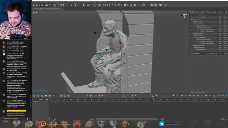Click the second checkerboard icon in toolbar
Screen dimensions: 228x128
pyautogui.click(x=156, y=5)
